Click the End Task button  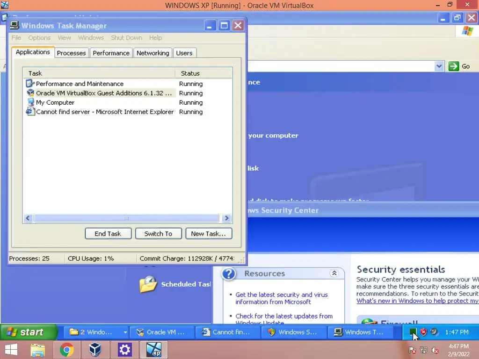[108, 234]
